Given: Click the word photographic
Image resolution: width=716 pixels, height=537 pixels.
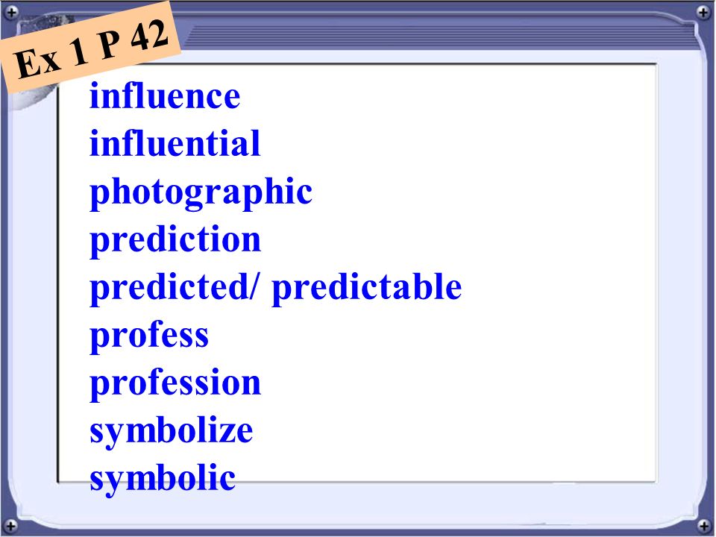Looking at the screenshot, I should point(201,193).
